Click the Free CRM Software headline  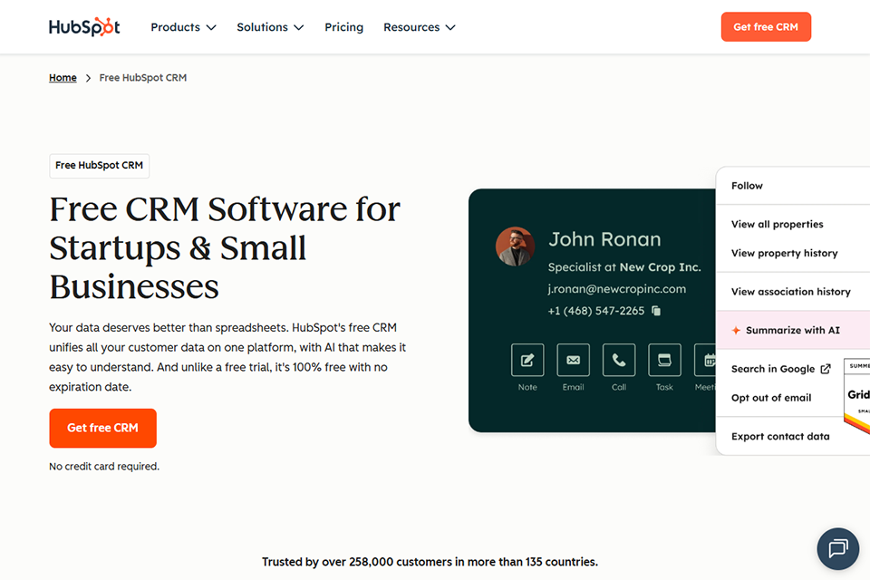point(225,248)
